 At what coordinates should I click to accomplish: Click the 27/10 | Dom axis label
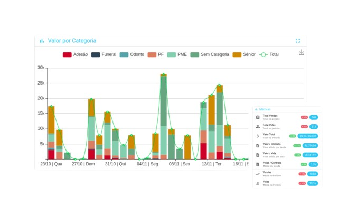tap(83, 164)
